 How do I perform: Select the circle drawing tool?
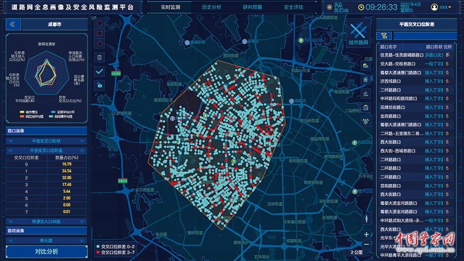(100, 23)
